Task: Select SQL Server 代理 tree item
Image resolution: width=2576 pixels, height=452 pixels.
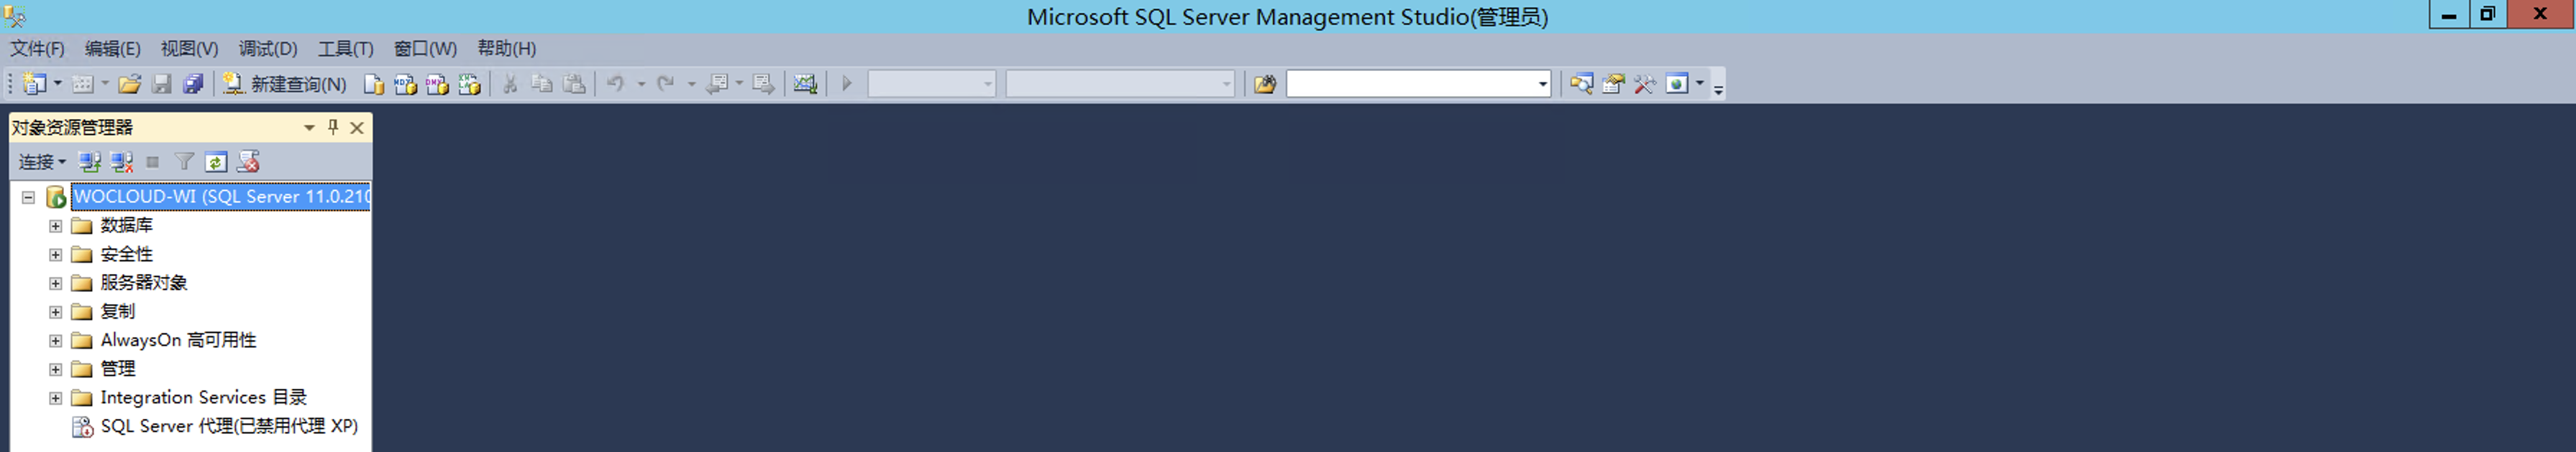Action: 228,426
